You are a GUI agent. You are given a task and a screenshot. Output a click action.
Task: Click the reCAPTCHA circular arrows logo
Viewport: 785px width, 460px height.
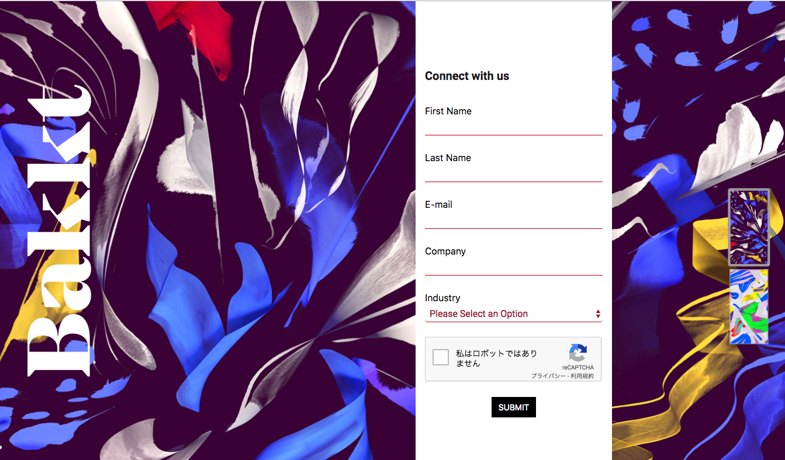click(x=577, y=353)
